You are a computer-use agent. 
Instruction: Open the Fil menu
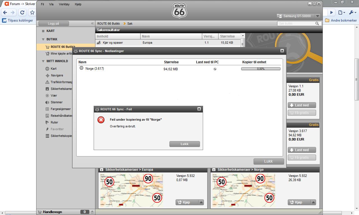[42, 4]
